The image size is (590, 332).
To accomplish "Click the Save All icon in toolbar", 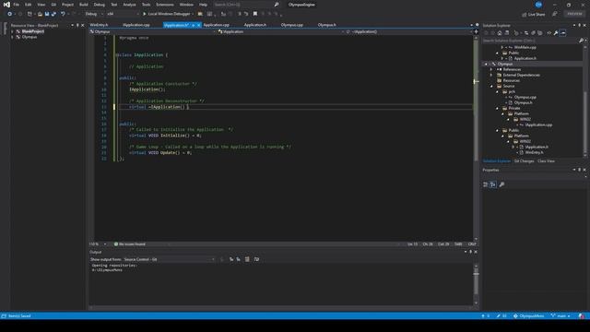I will (x=53, y=14).
